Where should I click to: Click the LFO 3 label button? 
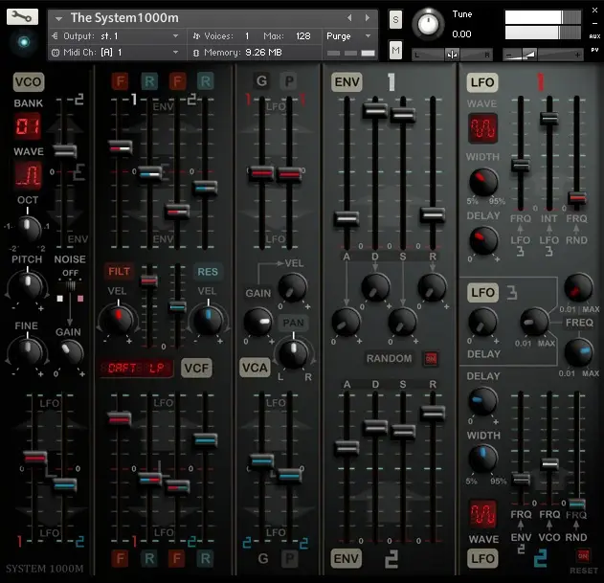pyautogui.click(x=482, y=293)
